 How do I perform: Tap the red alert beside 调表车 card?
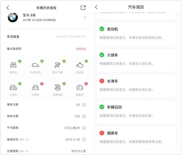[x=102, y=133]
